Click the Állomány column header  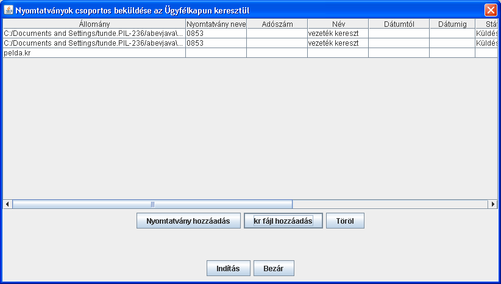pos(94,24)
